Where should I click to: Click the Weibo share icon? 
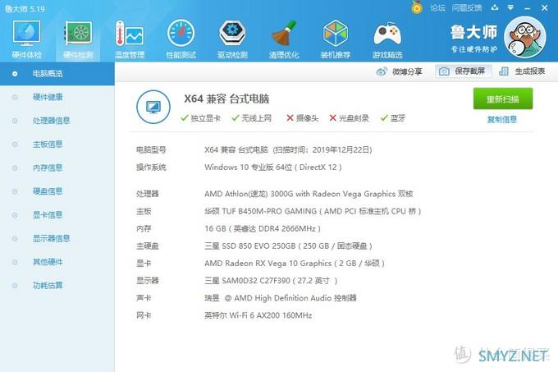pyautogui.click(x=382, y=71)
